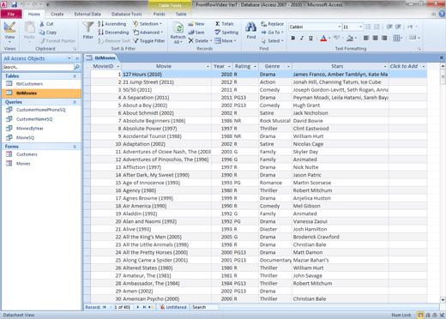446x319 pixels.
Task: Click the Cut command
Action: [x=46, y=24]
